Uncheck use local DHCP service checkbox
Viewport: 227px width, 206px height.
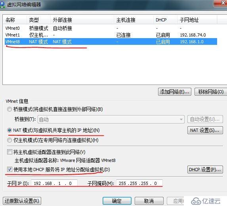(x=10, y=169)
